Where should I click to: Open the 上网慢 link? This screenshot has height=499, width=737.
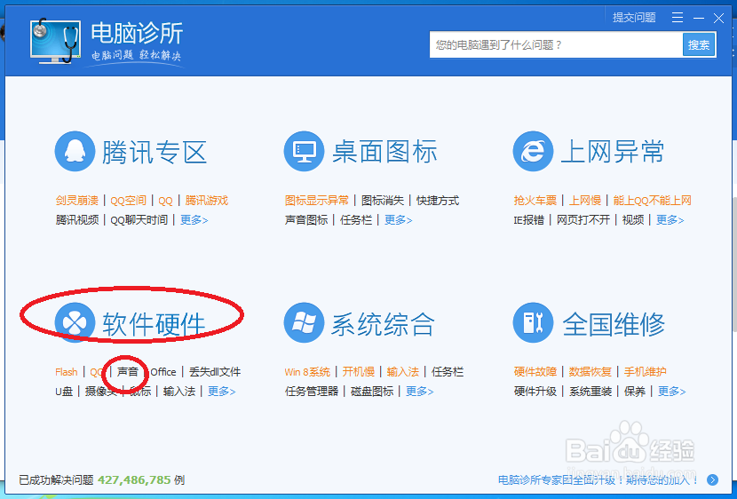585,201
